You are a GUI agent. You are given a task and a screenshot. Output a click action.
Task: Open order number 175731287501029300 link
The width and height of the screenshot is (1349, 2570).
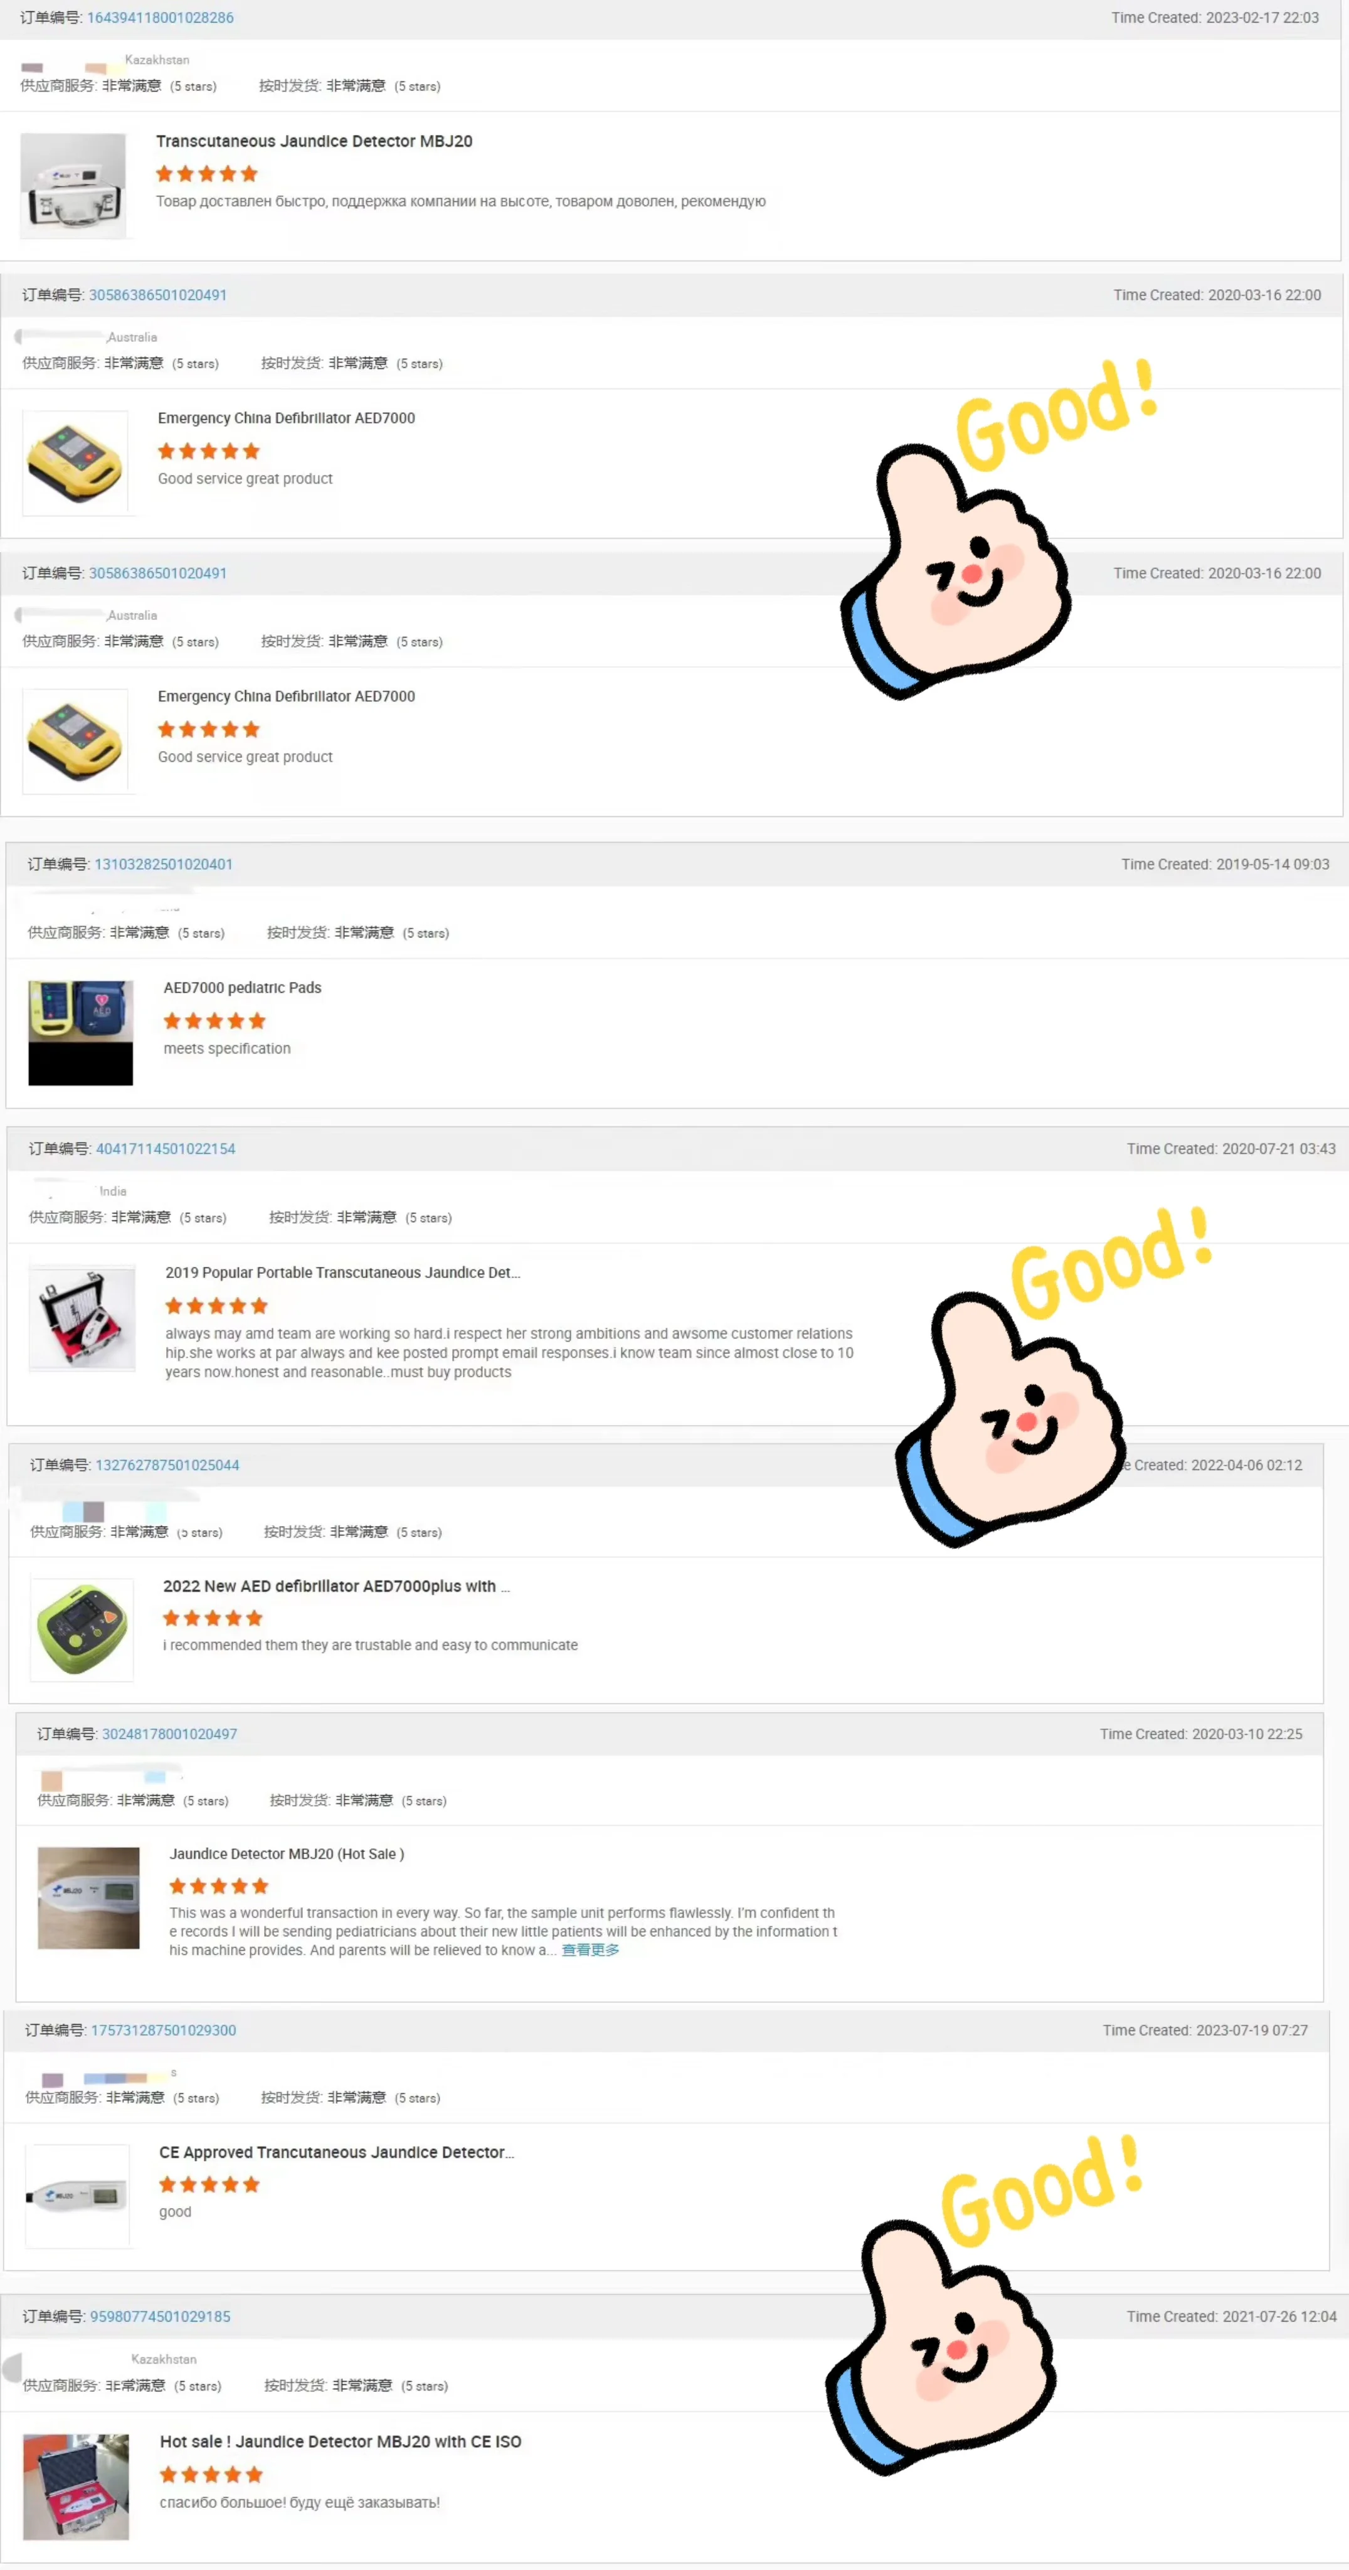164,2030
